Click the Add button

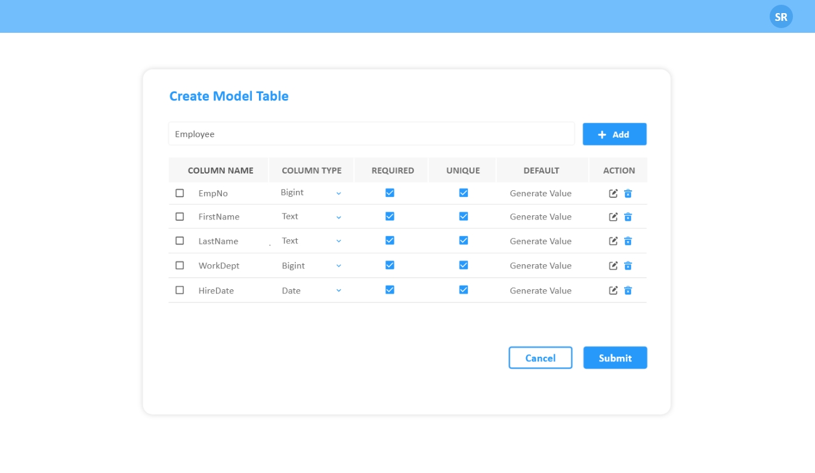pos(614,134)
